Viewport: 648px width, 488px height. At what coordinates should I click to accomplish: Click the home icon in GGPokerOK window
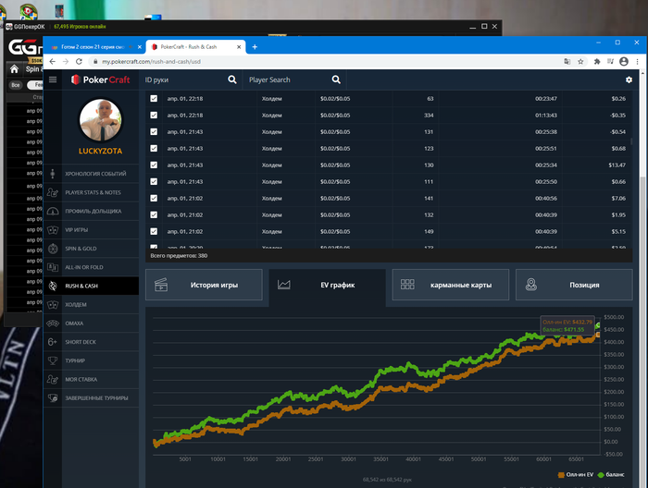tap(15, 69)
